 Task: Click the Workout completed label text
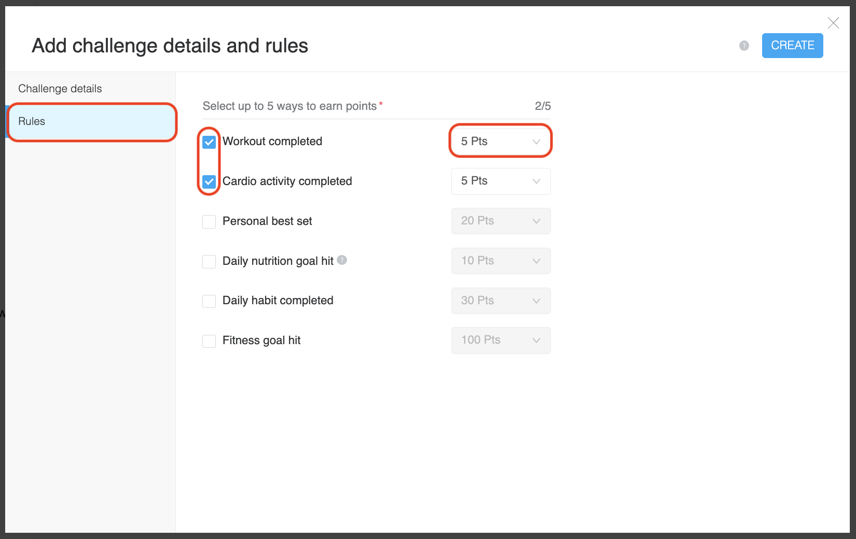point(272,141)
